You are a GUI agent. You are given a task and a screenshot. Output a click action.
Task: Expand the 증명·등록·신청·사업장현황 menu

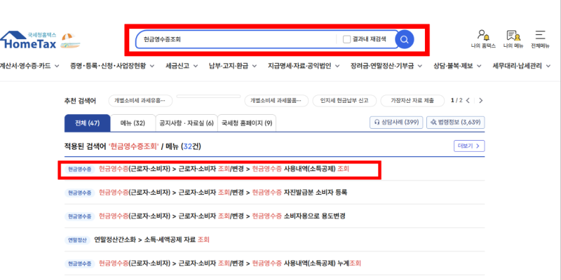click(x=112, y=66)
